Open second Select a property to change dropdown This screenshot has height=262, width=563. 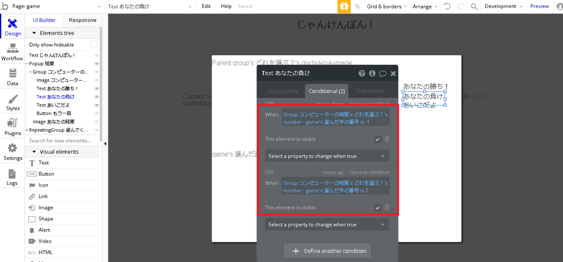click(327, 225)
